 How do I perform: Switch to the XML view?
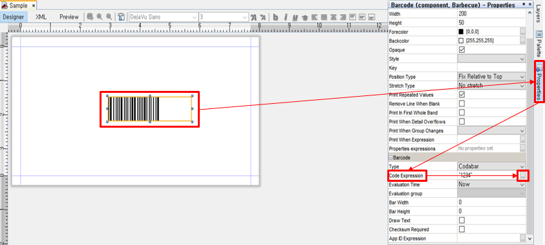pos(41,17)
